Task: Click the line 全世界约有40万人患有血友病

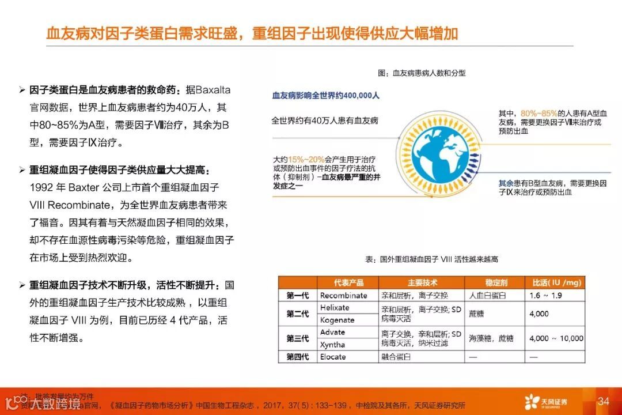Action: (325, 120)
